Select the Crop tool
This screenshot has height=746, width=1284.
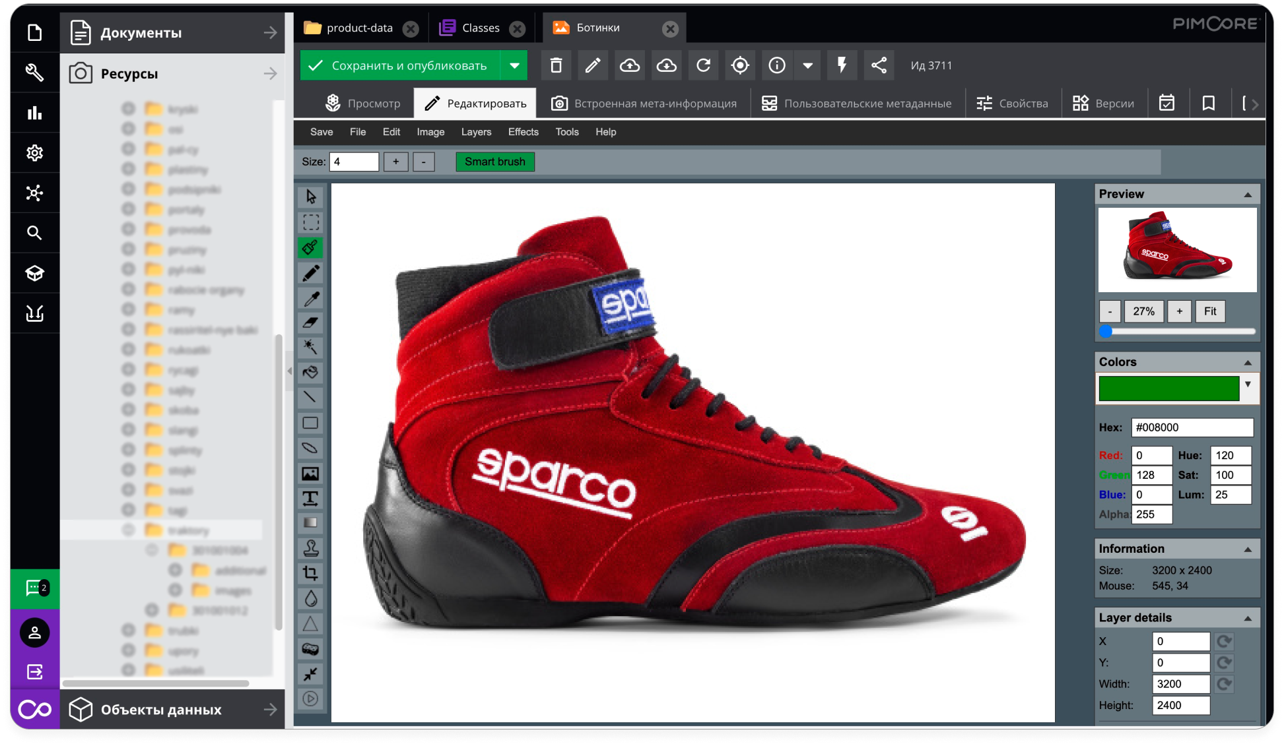tap(311, 573)
